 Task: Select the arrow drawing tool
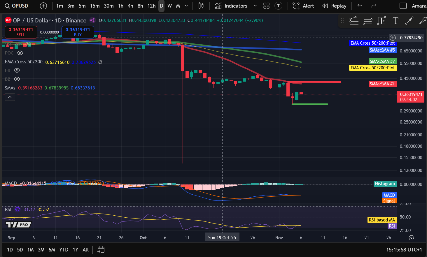pyautogui.click(x=409, y=21)
